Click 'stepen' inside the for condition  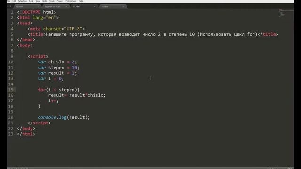67,90
